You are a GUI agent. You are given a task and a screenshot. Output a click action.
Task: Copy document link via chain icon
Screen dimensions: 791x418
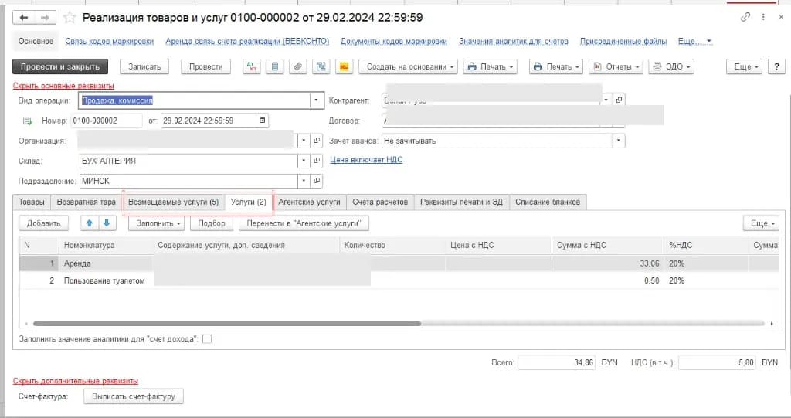coord(745,17)
